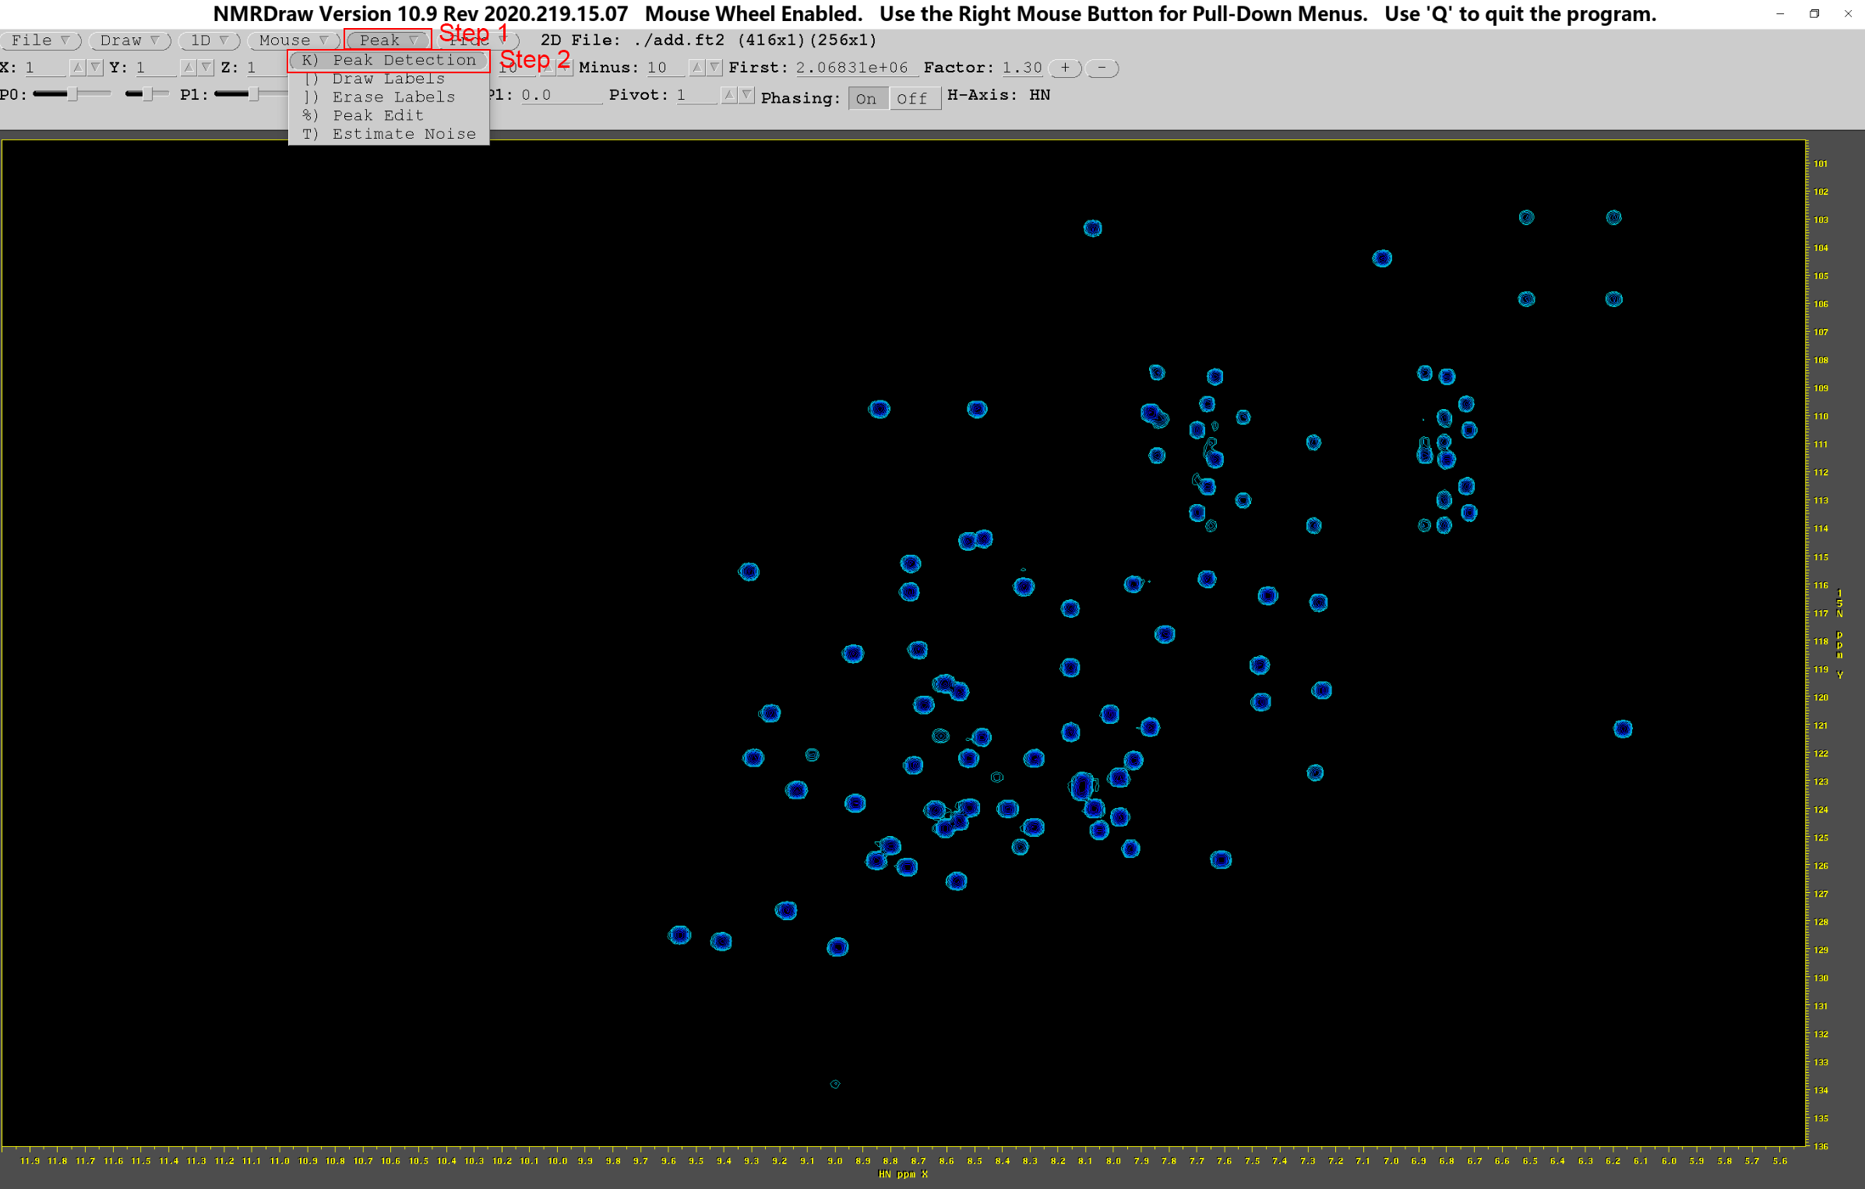Increment the Y value up arrow
The height and width of the screenshot is (1189, 1865).
coord(189,68)
